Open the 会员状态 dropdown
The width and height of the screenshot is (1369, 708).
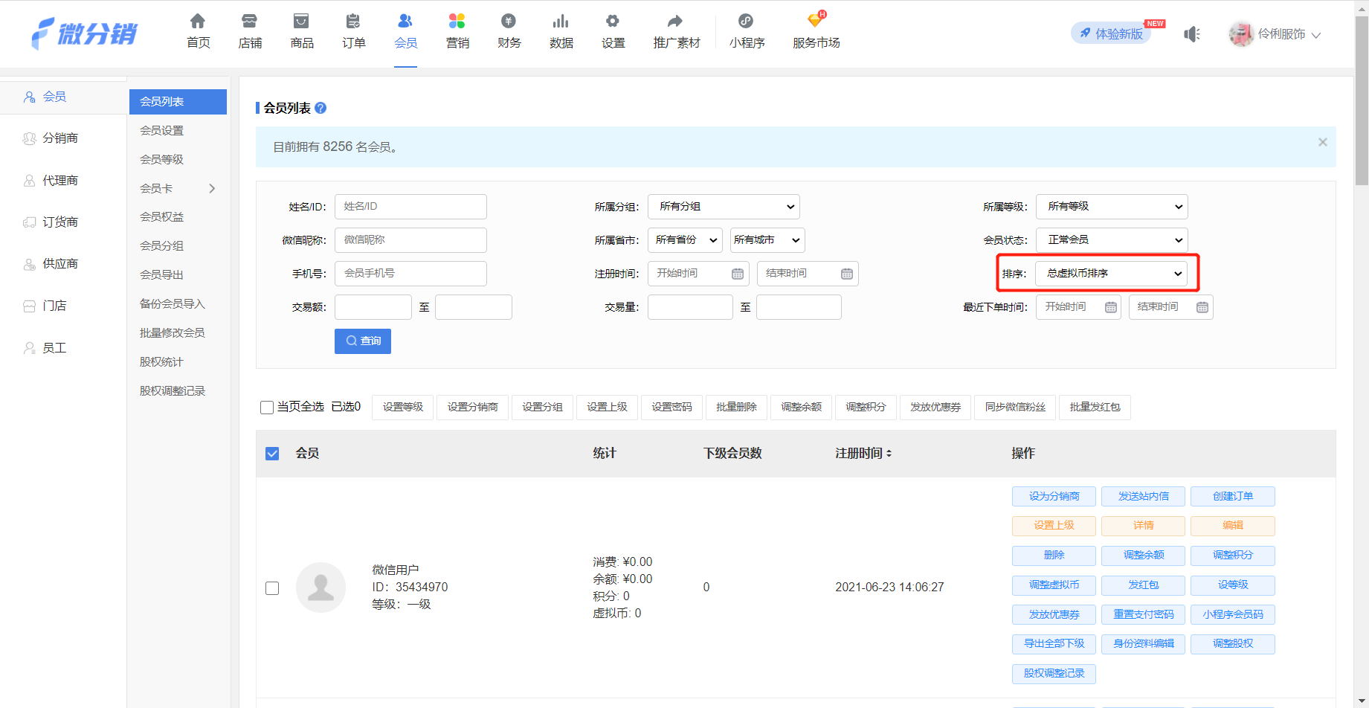(1112, 240)
